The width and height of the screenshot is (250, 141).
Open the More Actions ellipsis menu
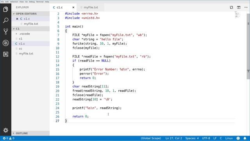(246, 7)
